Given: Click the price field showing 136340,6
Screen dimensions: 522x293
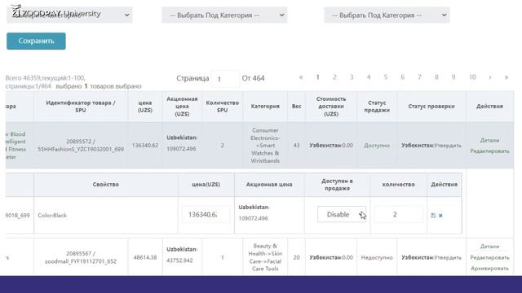Looking at the screenshot, I should tap(206, 214).
